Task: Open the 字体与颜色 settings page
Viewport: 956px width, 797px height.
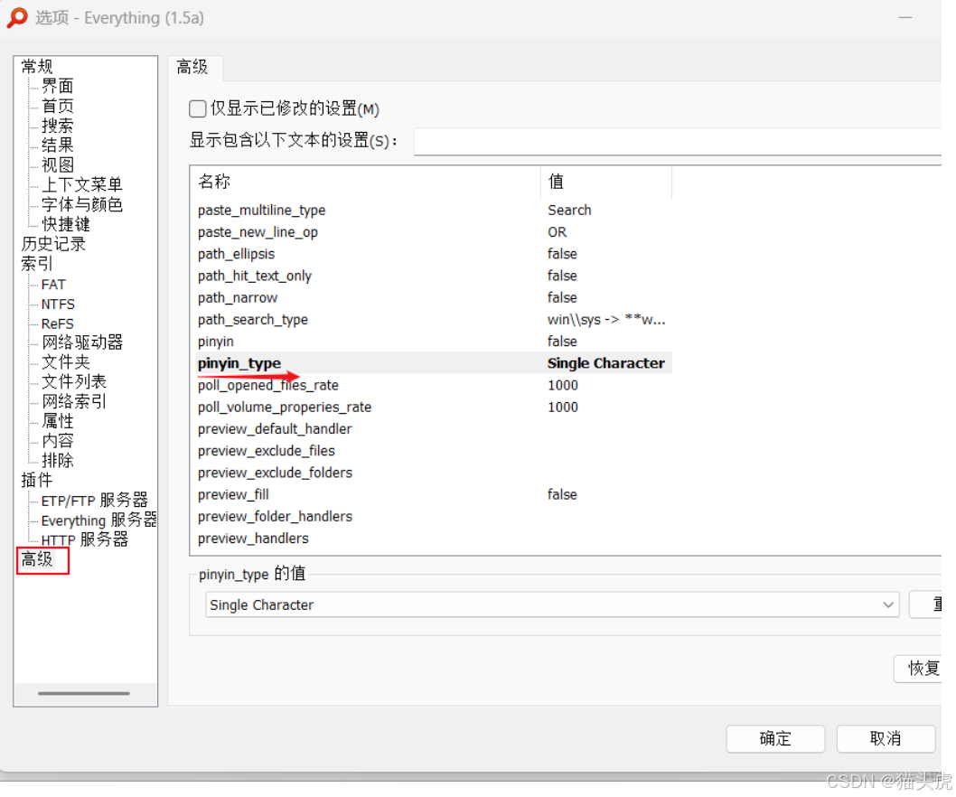Action: 82,204
